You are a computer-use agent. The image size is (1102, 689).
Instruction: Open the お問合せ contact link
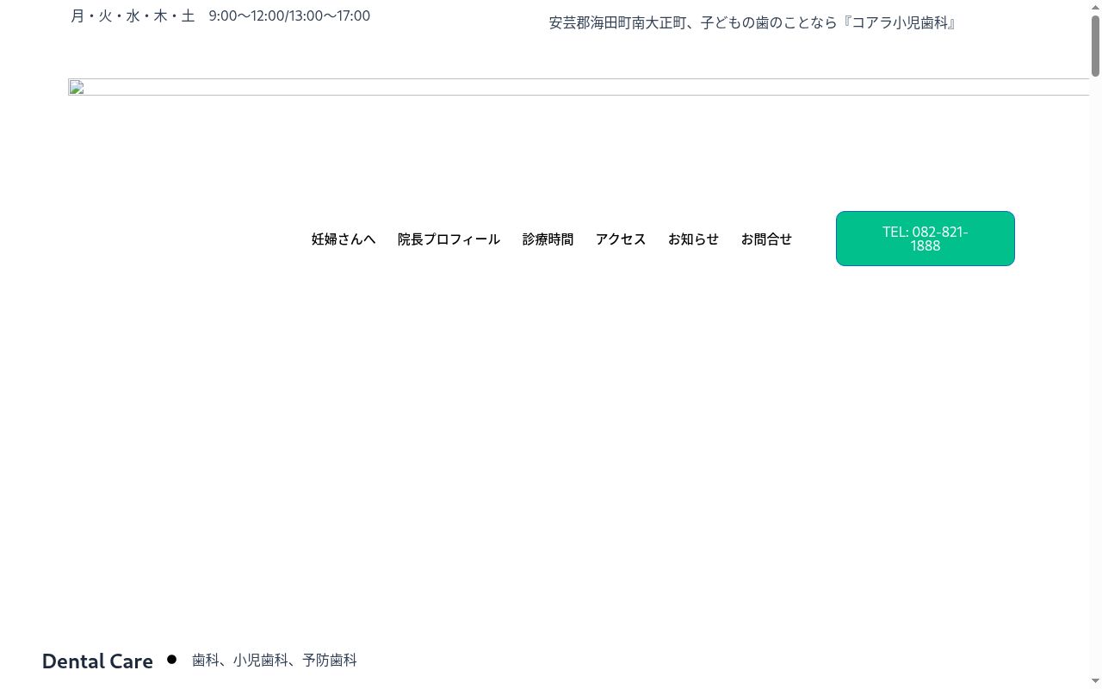(x=766, y=239)
